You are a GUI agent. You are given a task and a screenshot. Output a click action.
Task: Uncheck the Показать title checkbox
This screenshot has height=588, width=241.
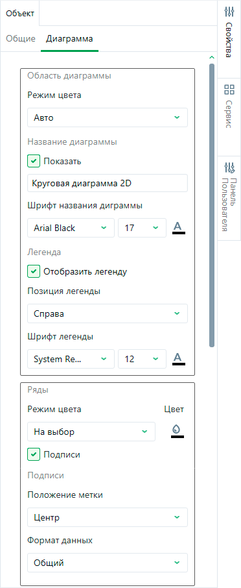(x=34, y=161)
